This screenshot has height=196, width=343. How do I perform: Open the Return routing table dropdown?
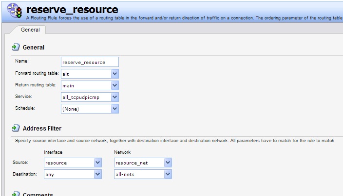pos(114,85)
